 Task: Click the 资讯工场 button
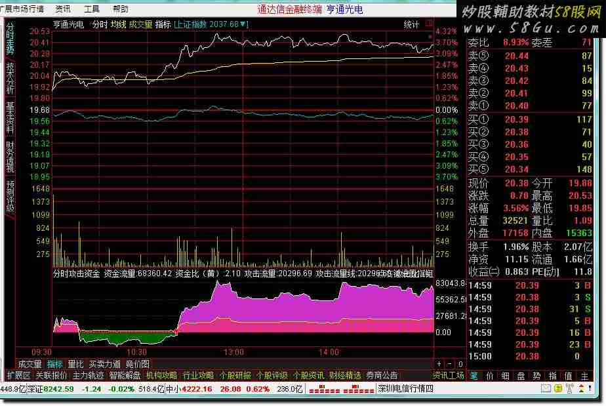[449, 376]
